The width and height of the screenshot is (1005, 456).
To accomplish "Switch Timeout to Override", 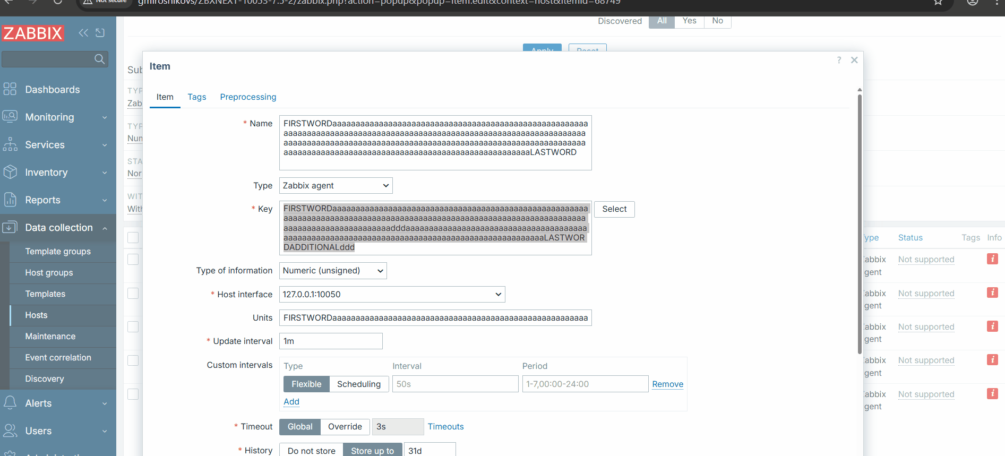I will click(x=345, y=426).
